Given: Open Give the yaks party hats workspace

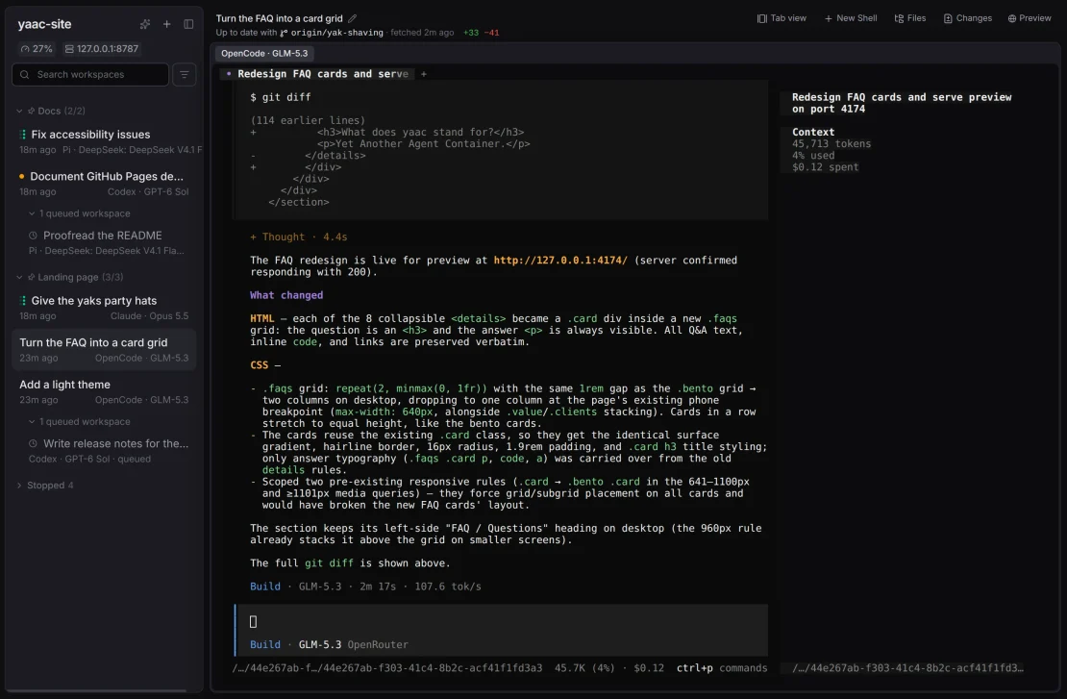Looking at the screenshot, I should [104, 308].
